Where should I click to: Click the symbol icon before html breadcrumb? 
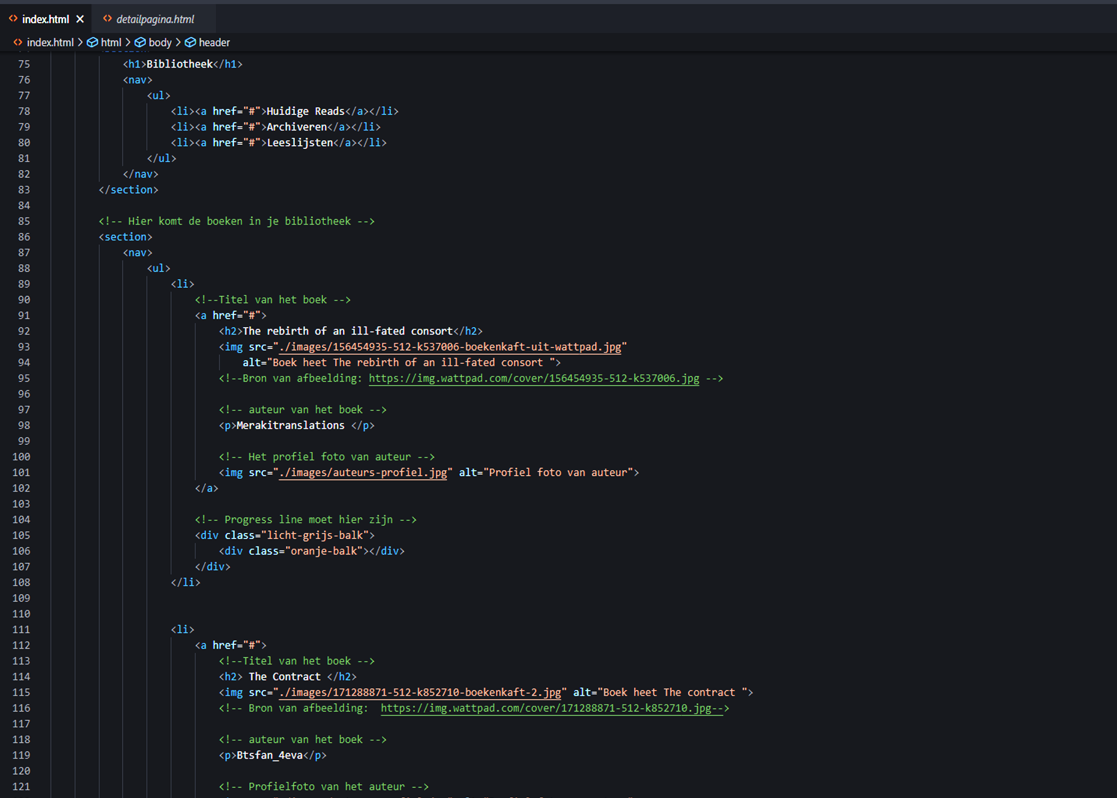93,42
